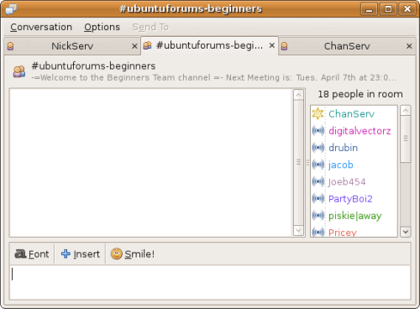
Task: Open the Options menu
Action: [102, 27]
